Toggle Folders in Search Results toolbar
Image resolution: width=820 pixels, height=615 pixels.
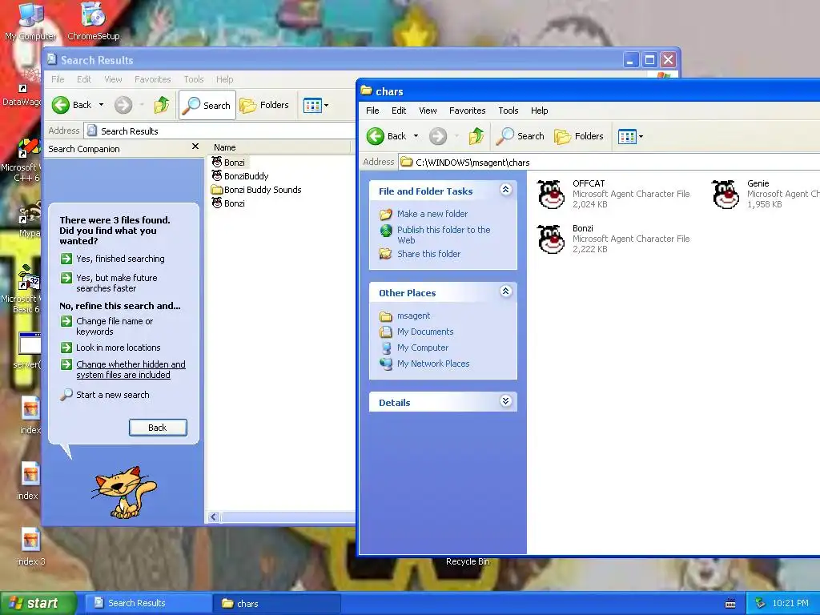264,105
